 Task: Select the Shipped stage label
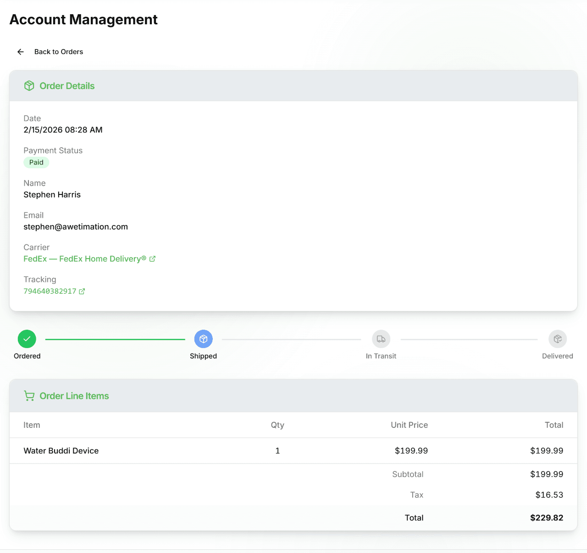pos(203,356)
